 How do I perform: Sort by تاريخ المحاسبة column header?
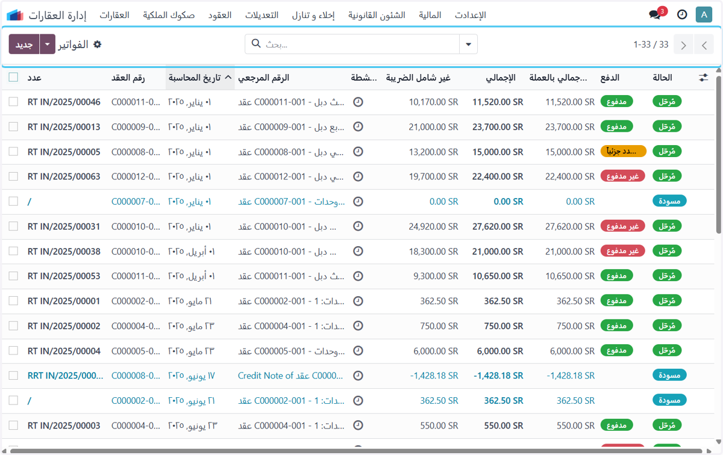coord(199,78)
